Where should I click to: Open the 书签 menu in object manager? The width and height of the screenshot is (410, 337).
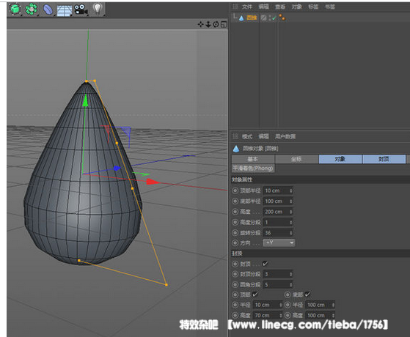(330, 7)
